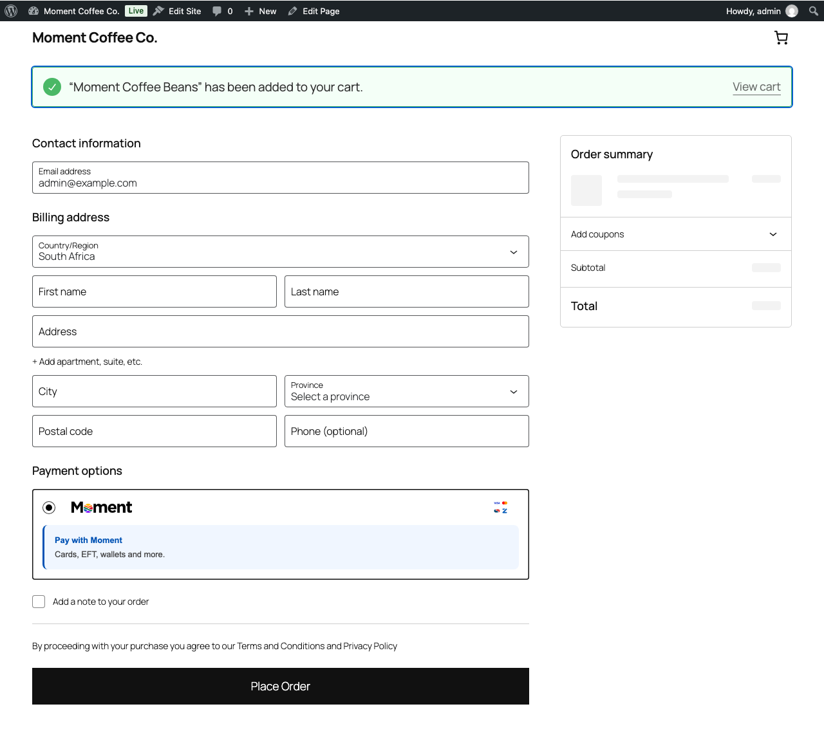824x738 pixels.
Task: Select the Moment payment radio button
Action: 49,508
